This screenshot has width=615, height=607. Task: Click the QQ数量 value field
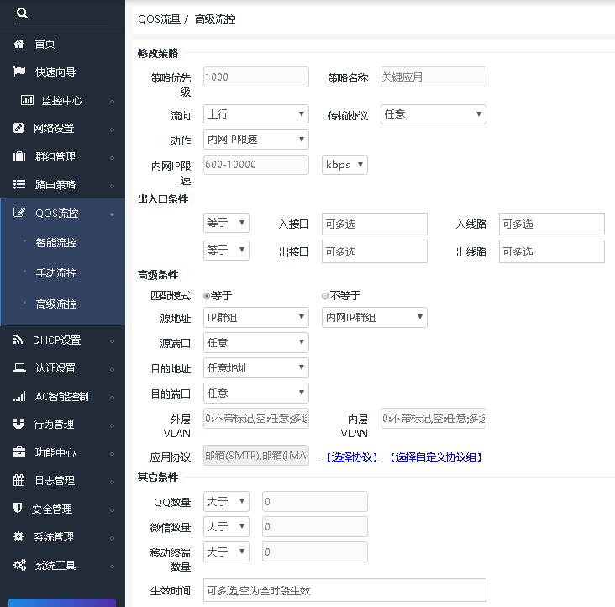pos(315,501)
